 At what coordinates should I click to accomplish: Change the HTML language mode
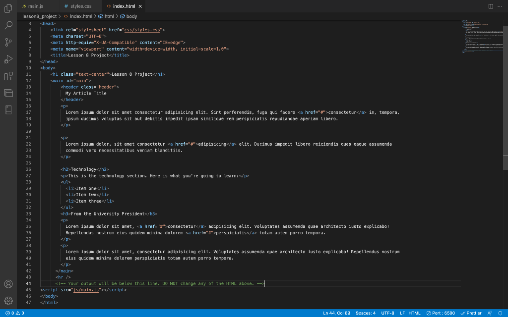[x=414, y=313]
